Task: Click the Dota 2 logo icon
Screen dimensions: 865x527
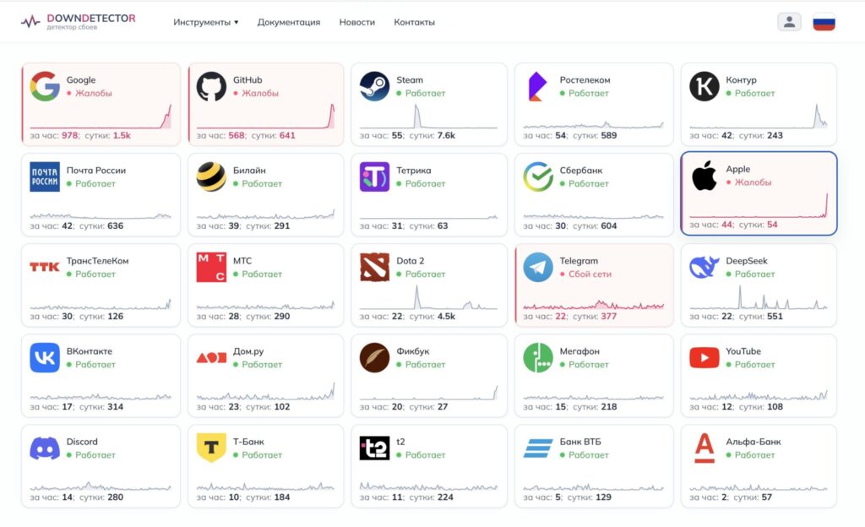Action: 374,268
